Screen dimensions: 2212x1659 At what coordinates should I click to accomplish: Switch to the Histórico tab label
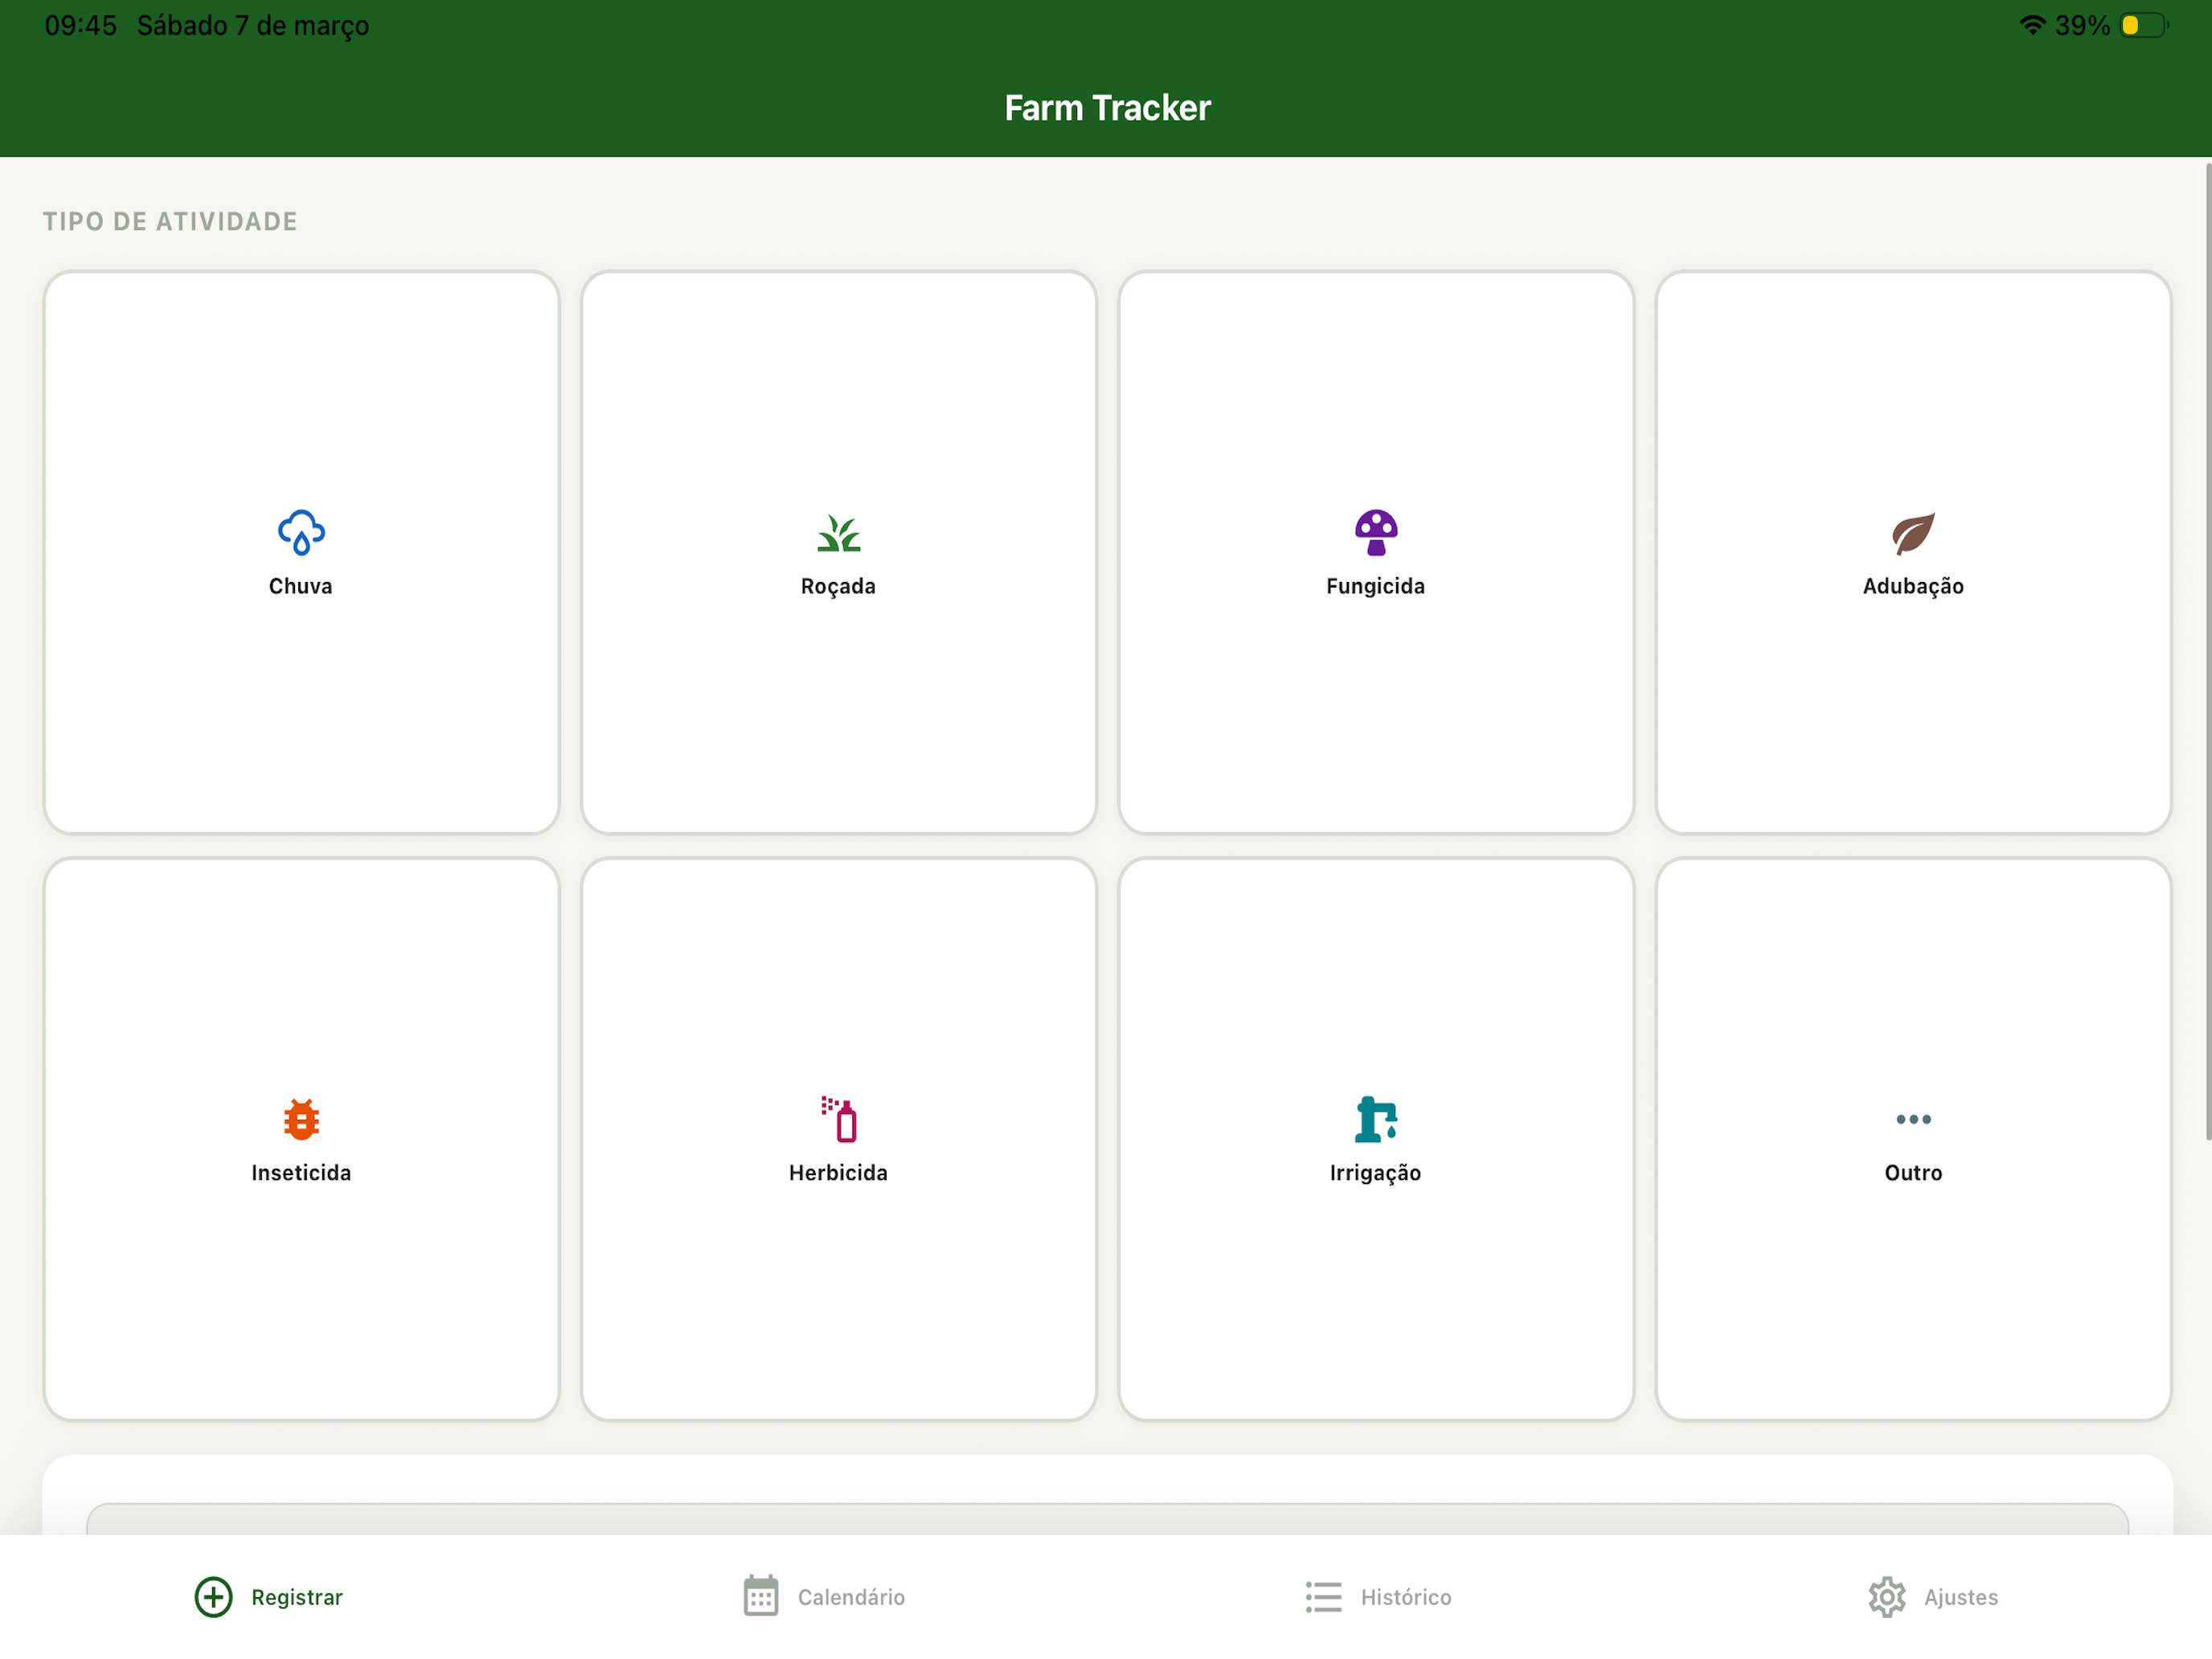[1406, 1597]
